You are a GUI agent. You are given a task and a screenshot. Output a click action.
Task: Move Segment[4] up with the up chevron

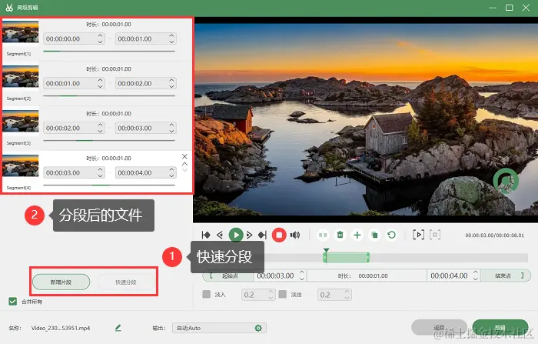[x=184, y=164]
